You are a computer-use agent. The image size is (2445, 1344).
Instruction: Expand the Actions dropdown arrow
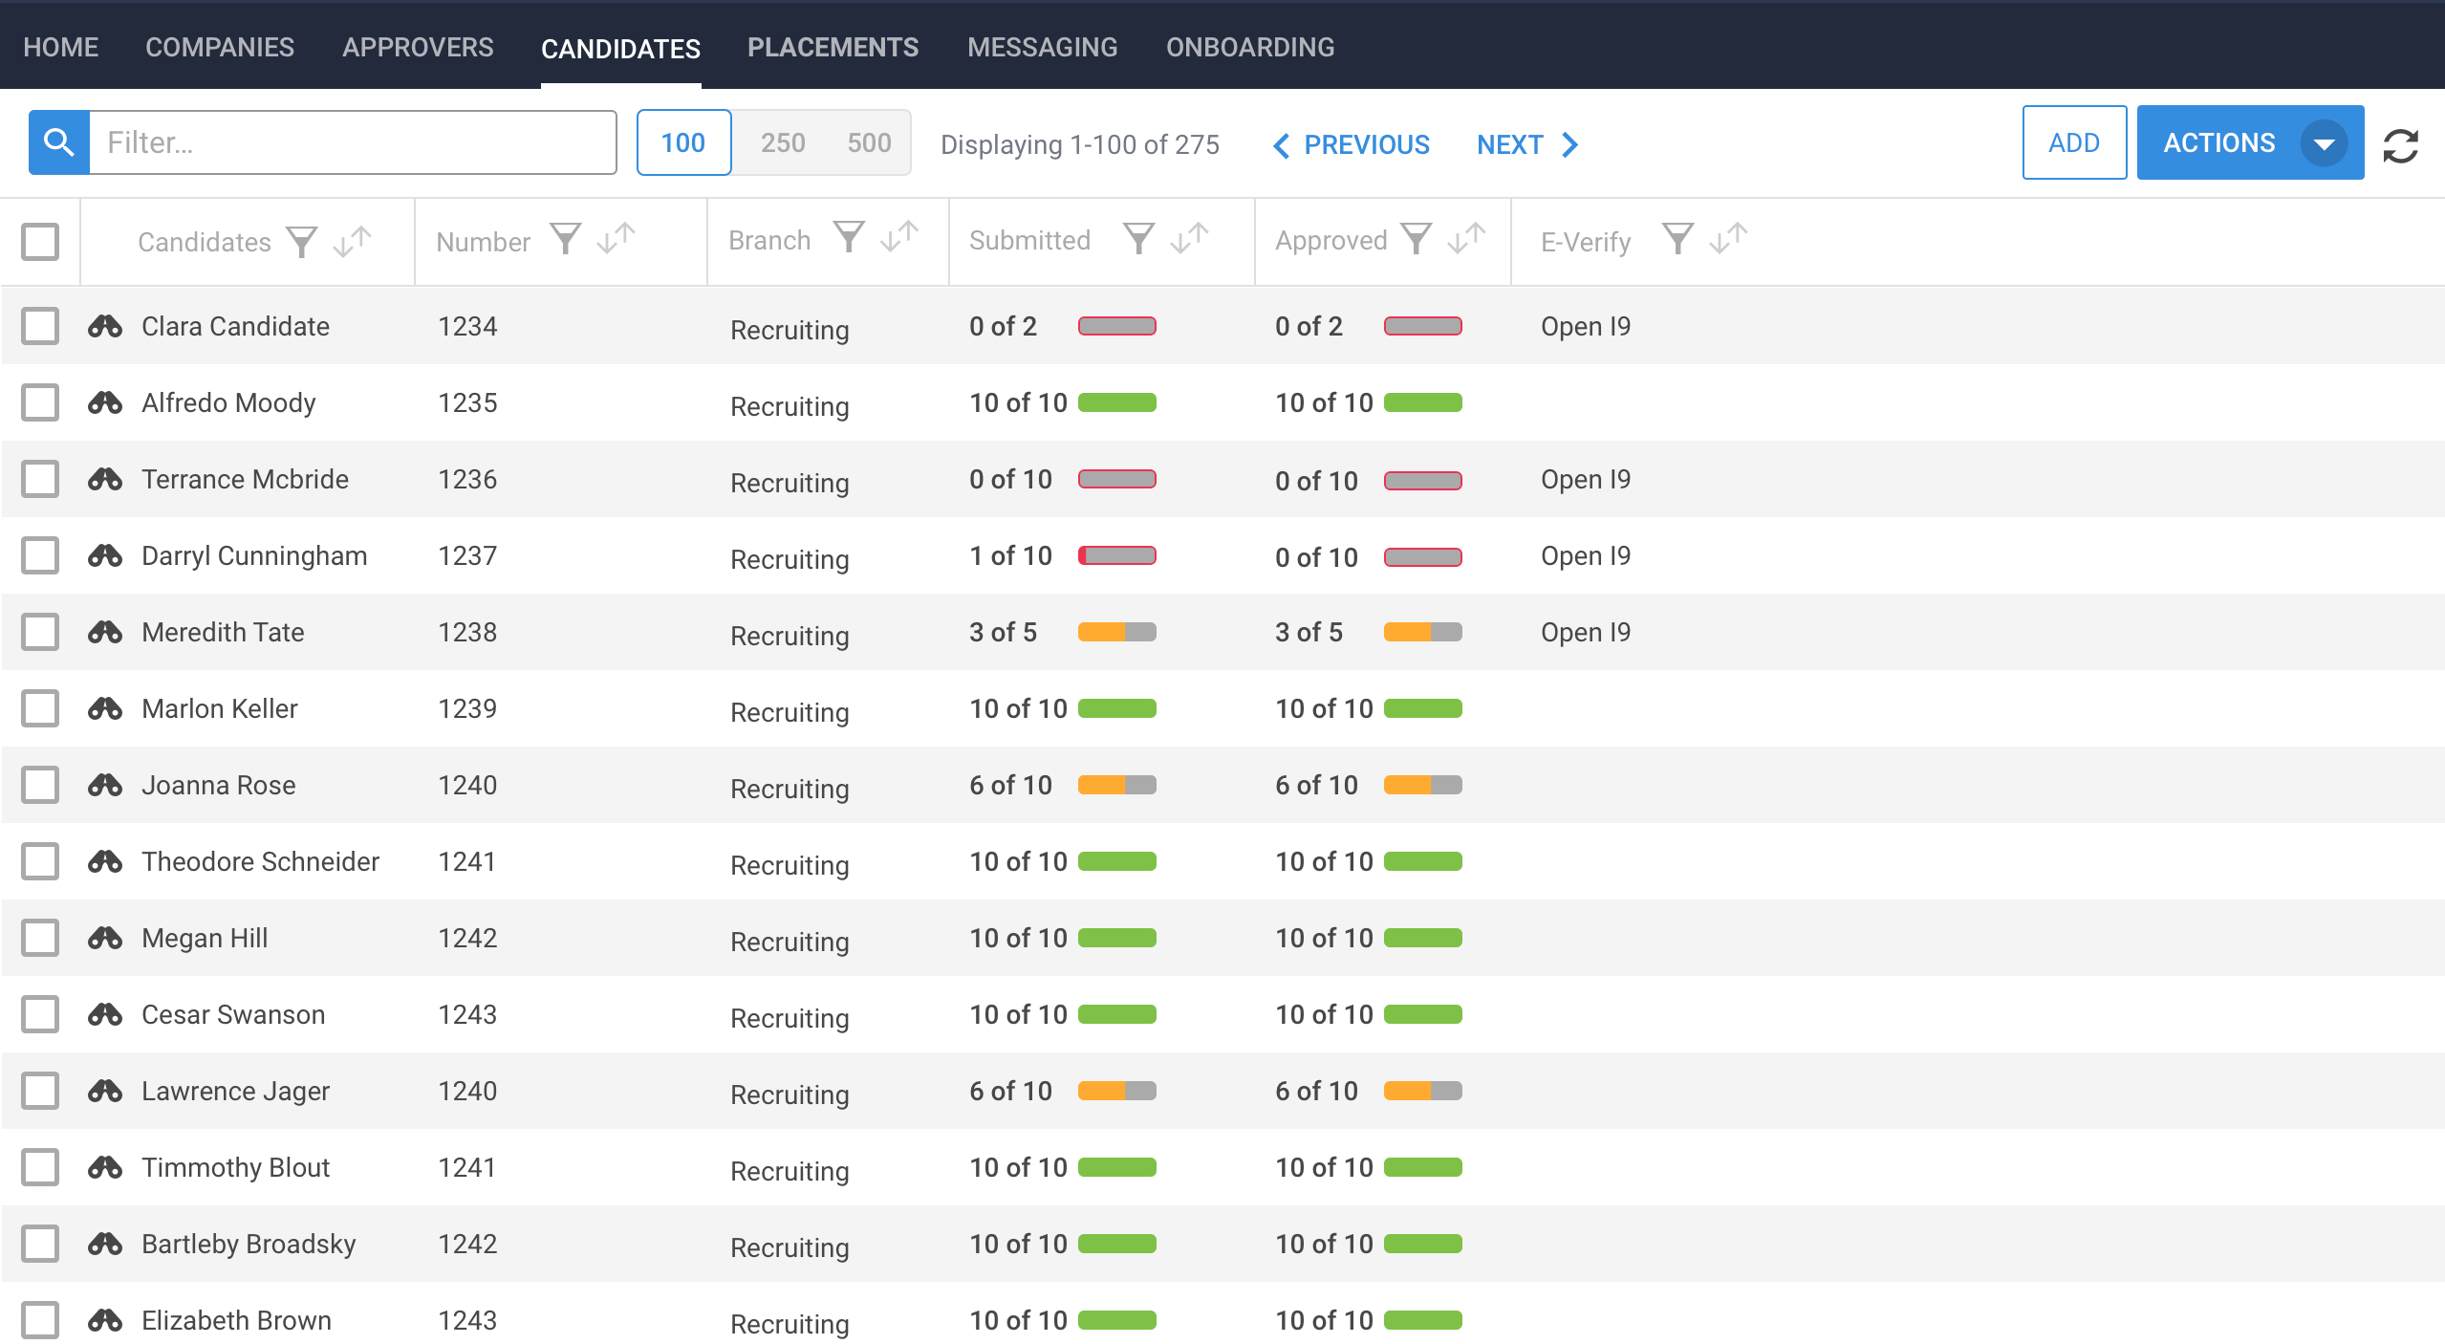tap(2324, 143)
